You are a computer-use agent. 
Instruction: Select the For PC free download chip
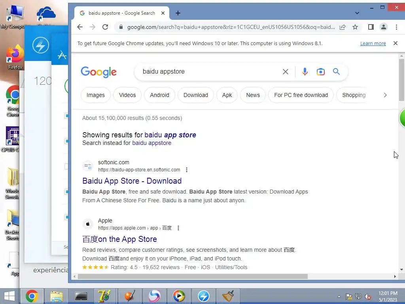pyautogui.click(x=301, y=95)
